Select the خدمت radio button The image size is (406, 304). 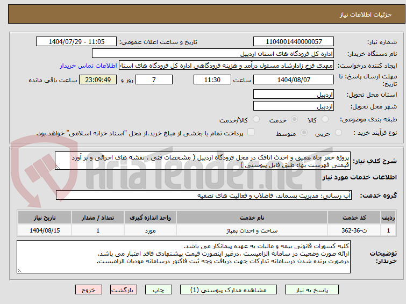294,119
